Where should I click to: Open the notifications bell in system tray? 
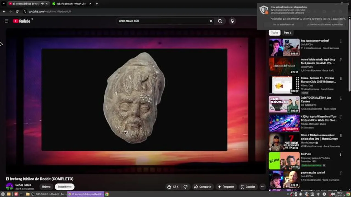(300, 194)
